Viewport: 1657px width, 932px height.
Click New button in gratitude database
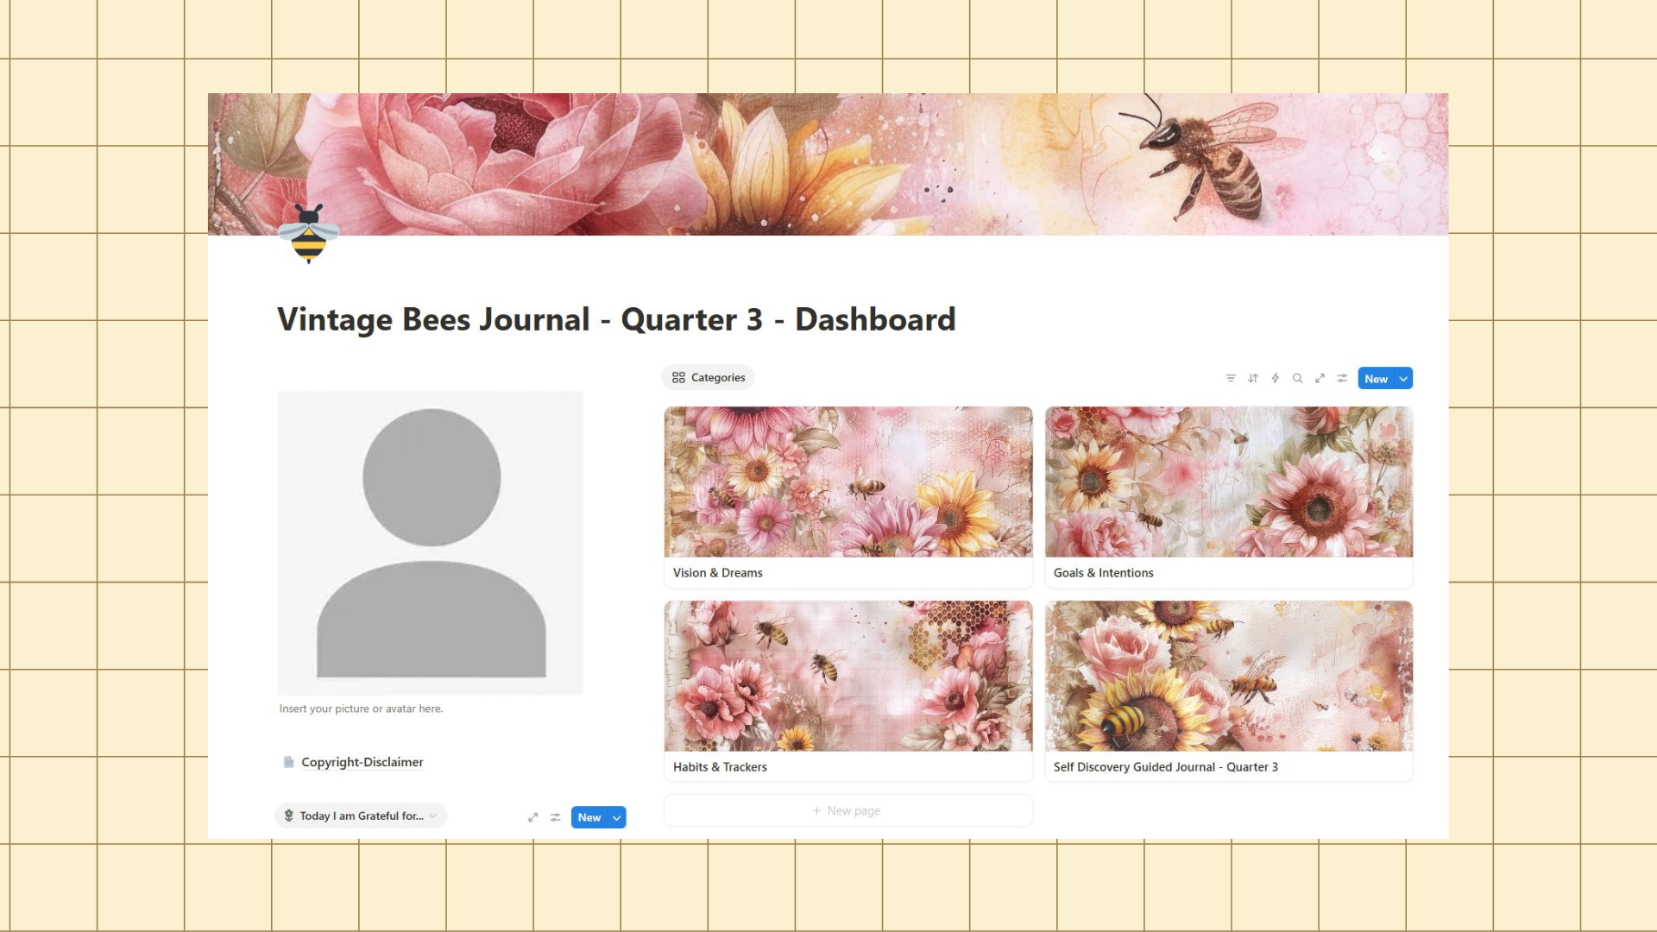point(589,817)
